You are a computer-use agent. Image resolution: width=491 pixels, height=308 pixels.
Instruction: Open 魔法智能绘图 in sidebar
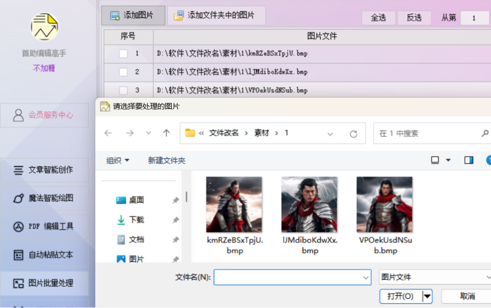(x=45, y=198)
